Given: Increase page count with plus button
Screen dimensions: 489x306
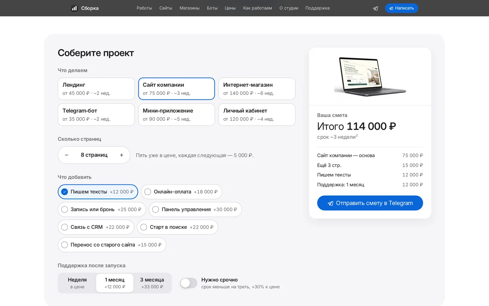Looking at the screenshot, I should point(121,155).
